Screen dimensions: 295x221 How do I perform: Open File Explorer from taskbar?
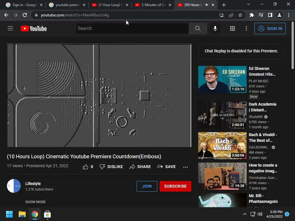[22, 214]
